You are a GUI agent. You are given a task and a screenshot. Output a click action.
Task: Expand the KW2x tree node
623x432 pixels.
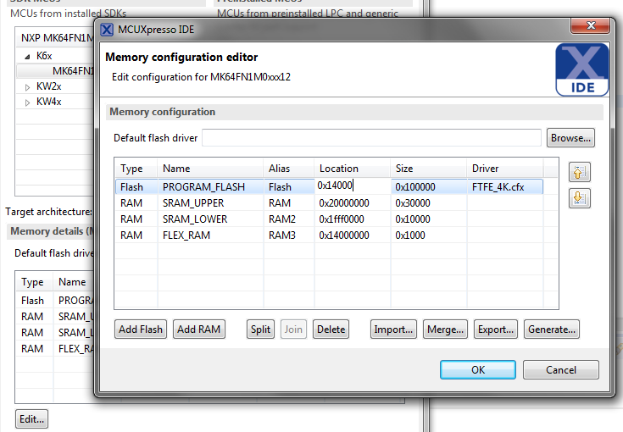(27, 87)
